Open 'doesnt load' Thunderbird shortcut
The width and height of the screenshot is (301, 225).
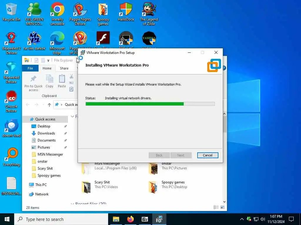coord(11,128)
